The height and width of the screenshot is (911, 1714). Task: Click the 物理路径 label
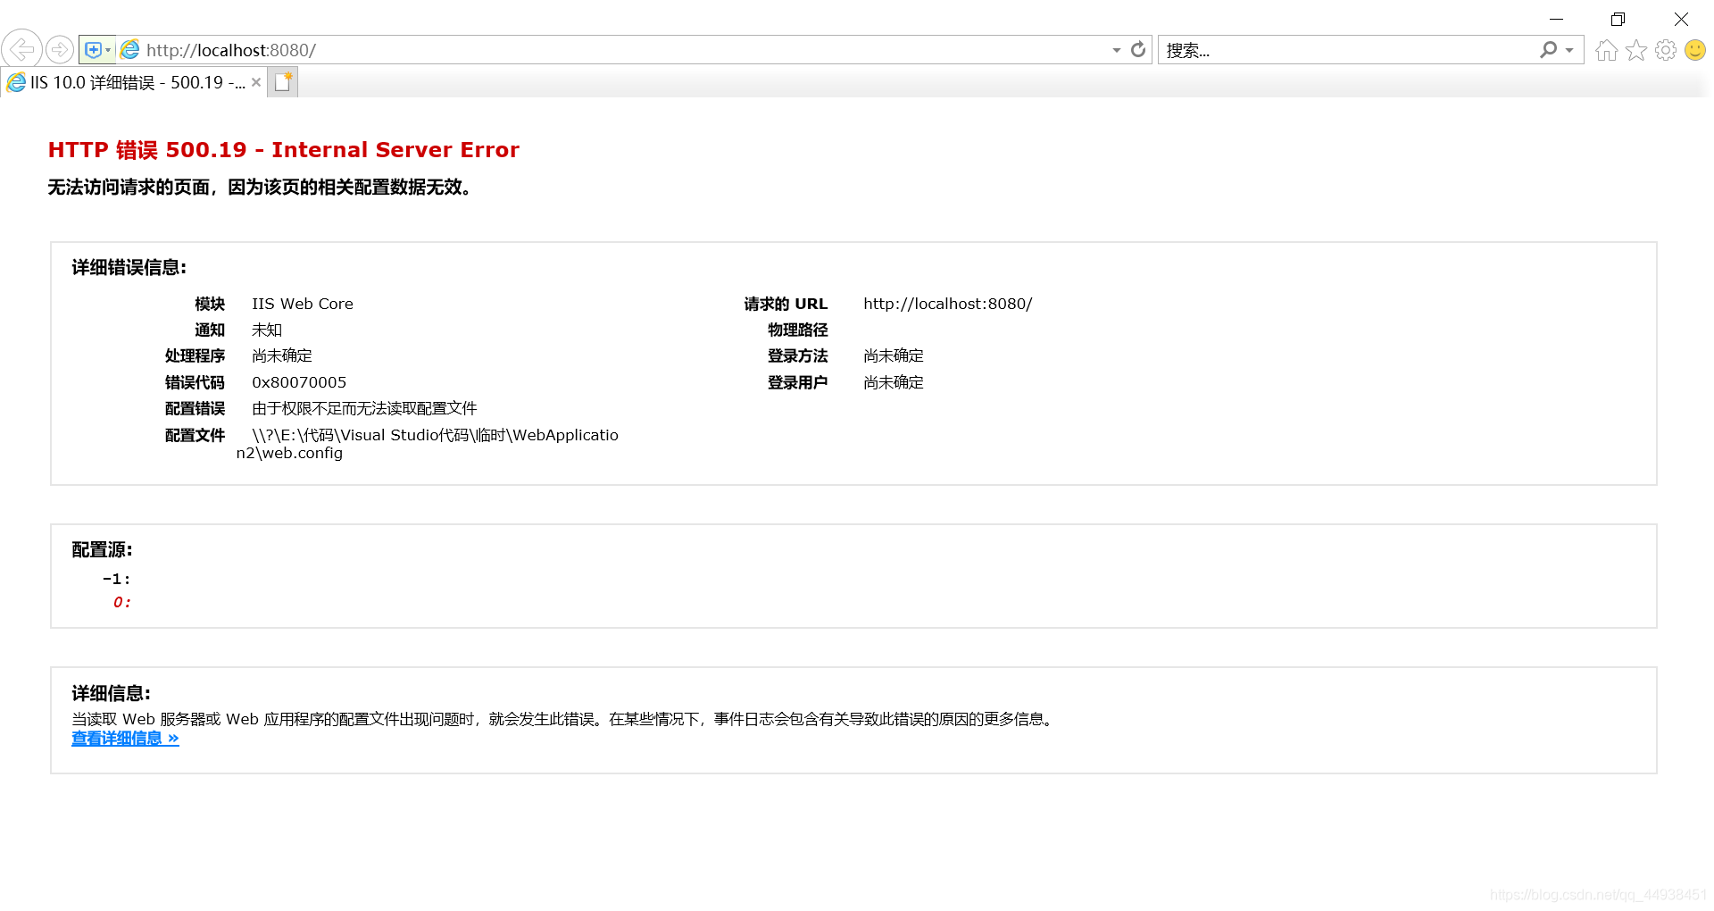point(797,330)
